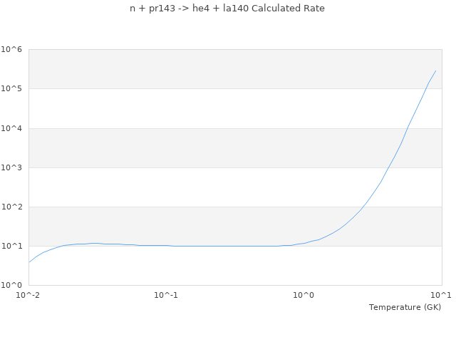The width and height of the screenshot is (456, 342).
Task: Click the curve where it crosses the 10^4 gridline
Action: click(408, 128)
